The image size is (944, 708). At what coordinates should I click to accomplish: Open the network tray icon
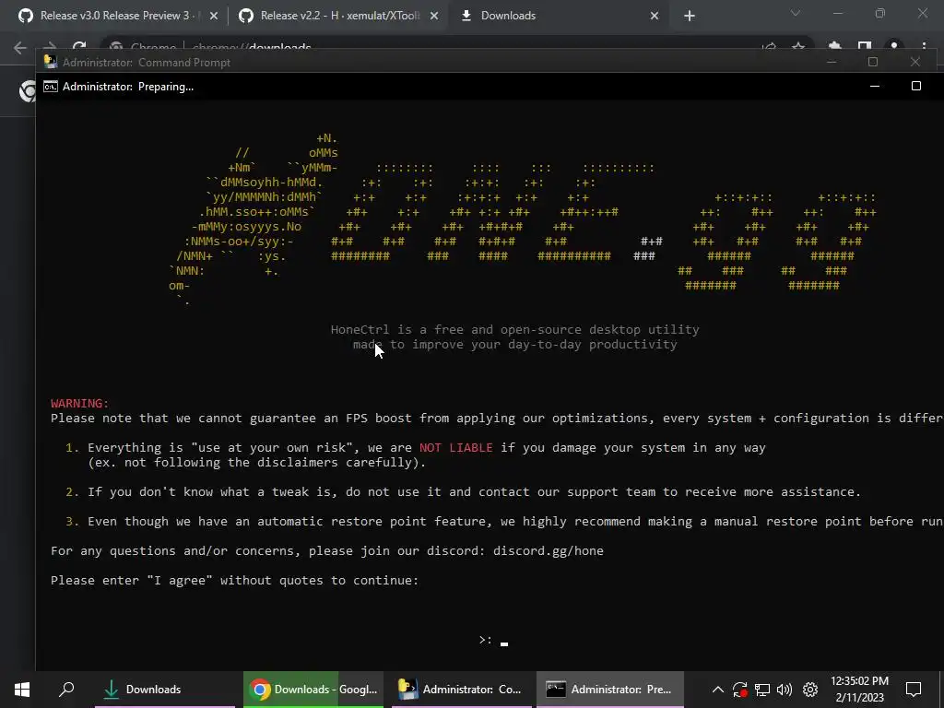pos(762,690)
